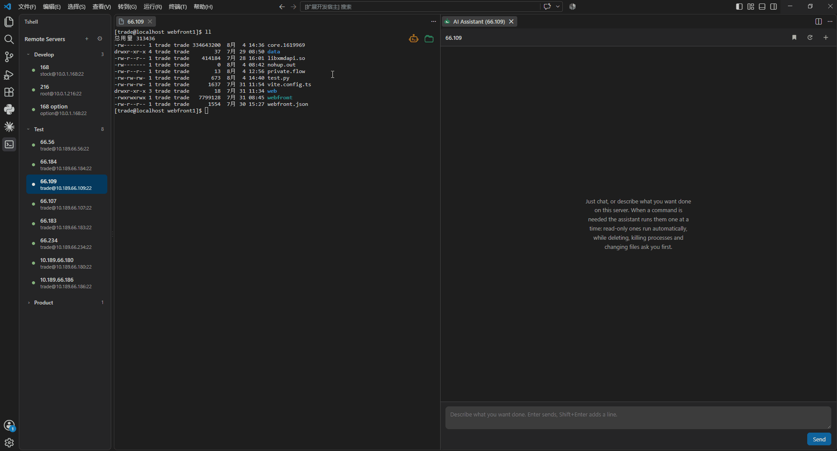
Task: Open the Run and Debug view
Action: pyautogui.click(x=9, y=75)
